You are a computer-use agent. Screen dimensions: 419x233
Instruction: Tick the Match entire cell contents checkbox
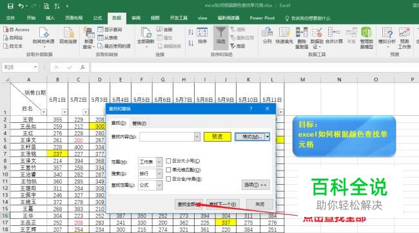point(168,170)
